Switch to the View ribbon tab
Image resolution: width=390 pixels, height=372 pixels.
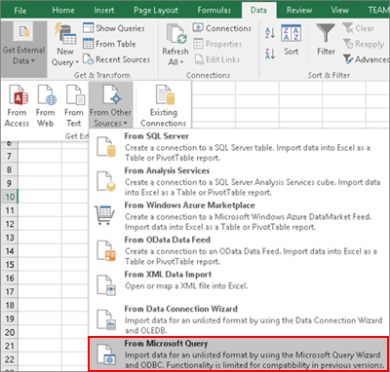click(x=339, y=10)
